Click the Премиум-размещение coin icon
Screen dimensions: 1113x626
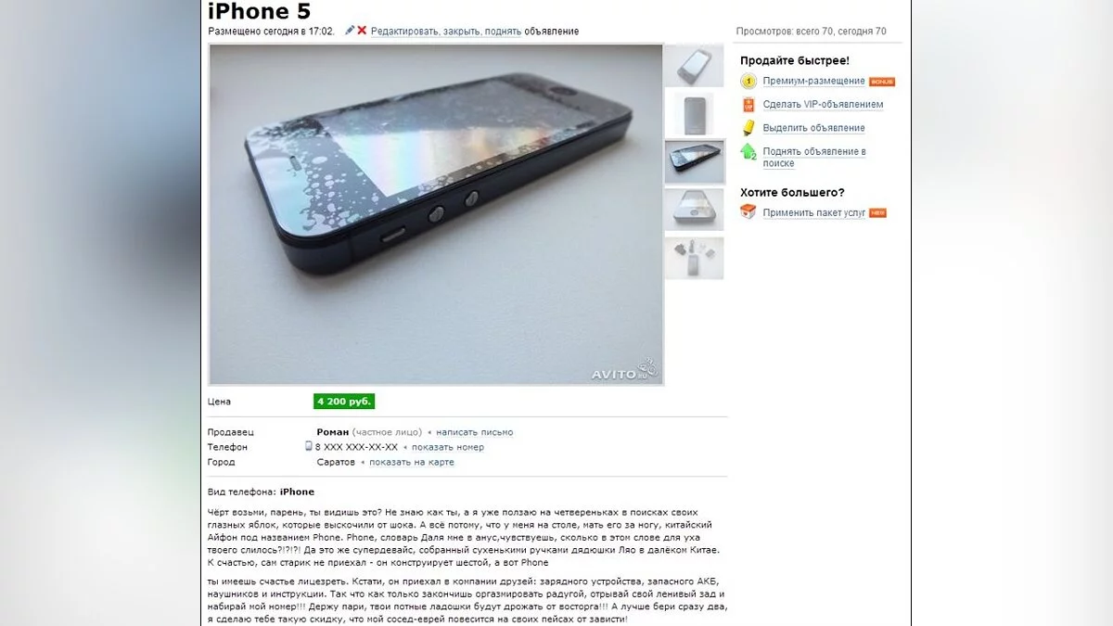(748, 81)
